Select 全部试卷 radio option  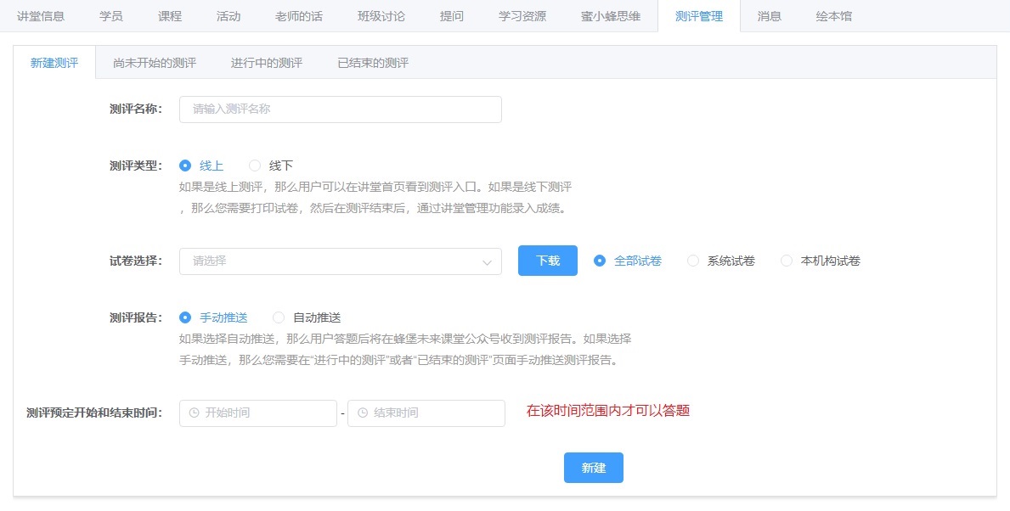coord(600,261)
